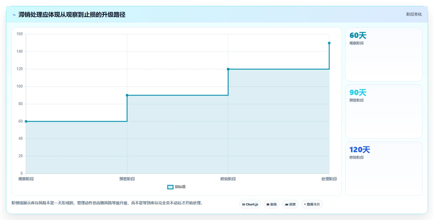Click the data point at 观察阶段 (60)
The height and width of the screenshot is (220, 434).
[26, 121]
